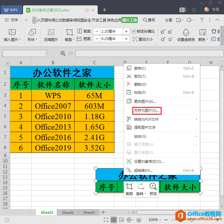Click Normal view grid icon in status bar
Screen dimensions: 224x224
(113, 220)
